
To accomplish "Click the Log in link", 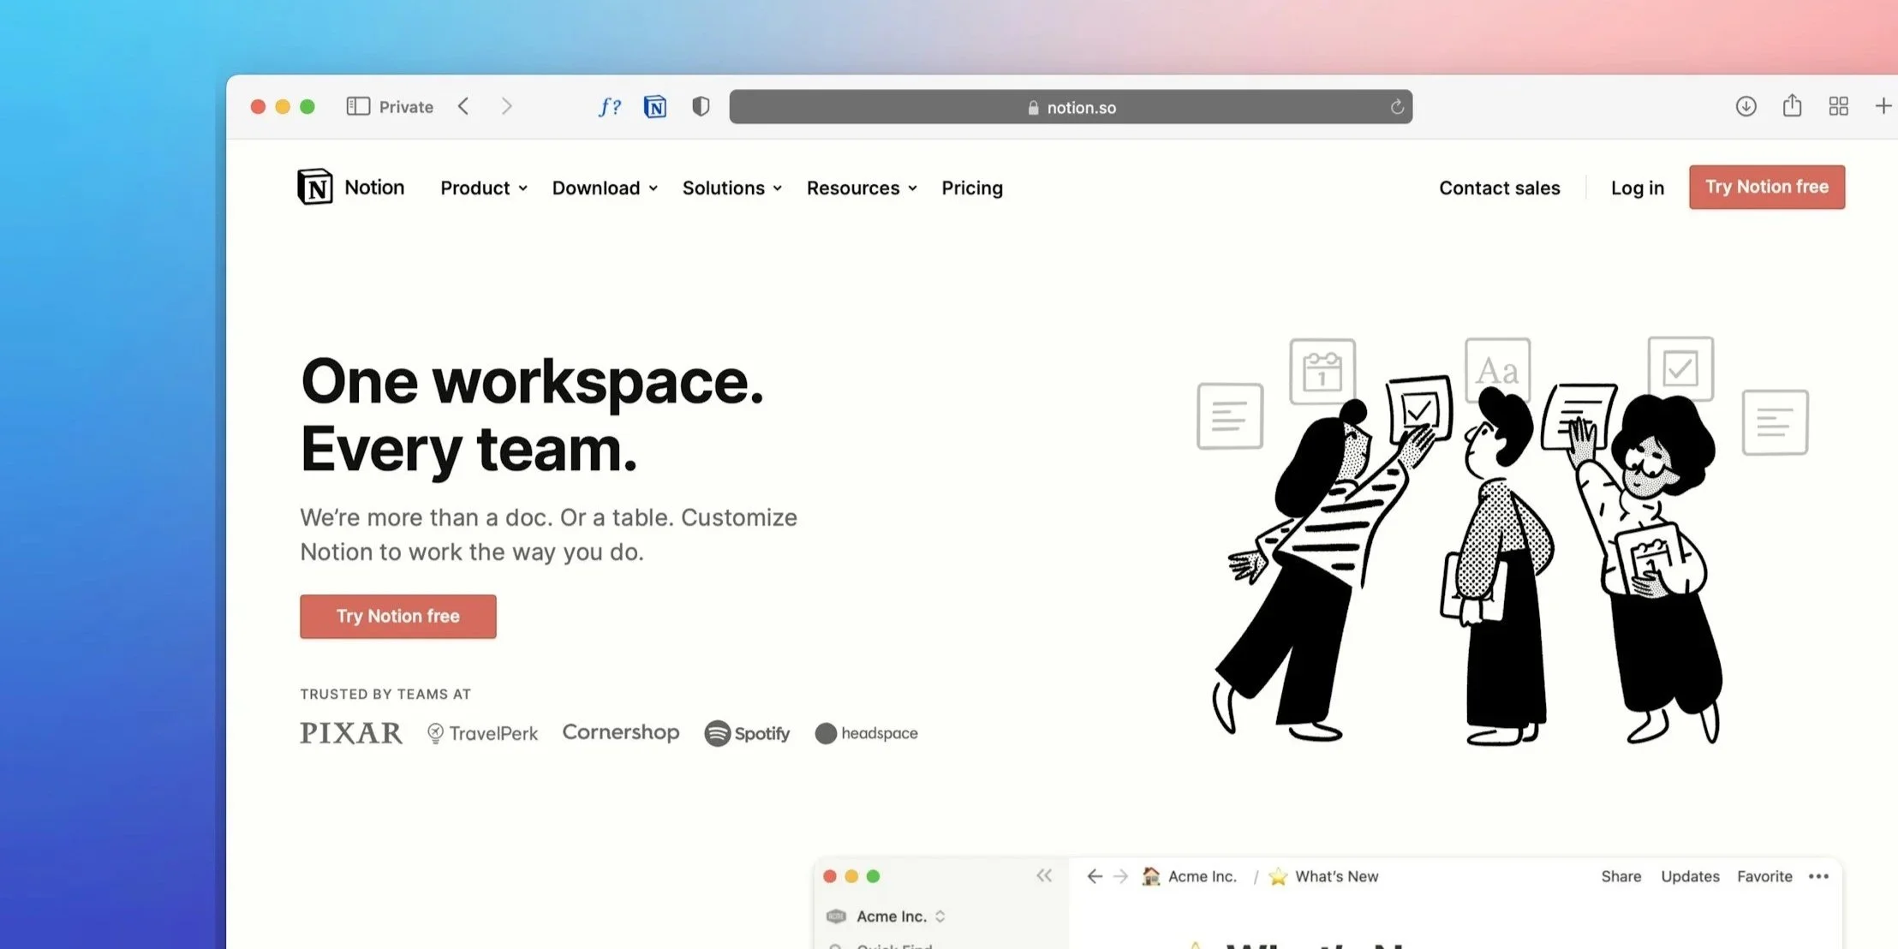I will point(1637,188).
